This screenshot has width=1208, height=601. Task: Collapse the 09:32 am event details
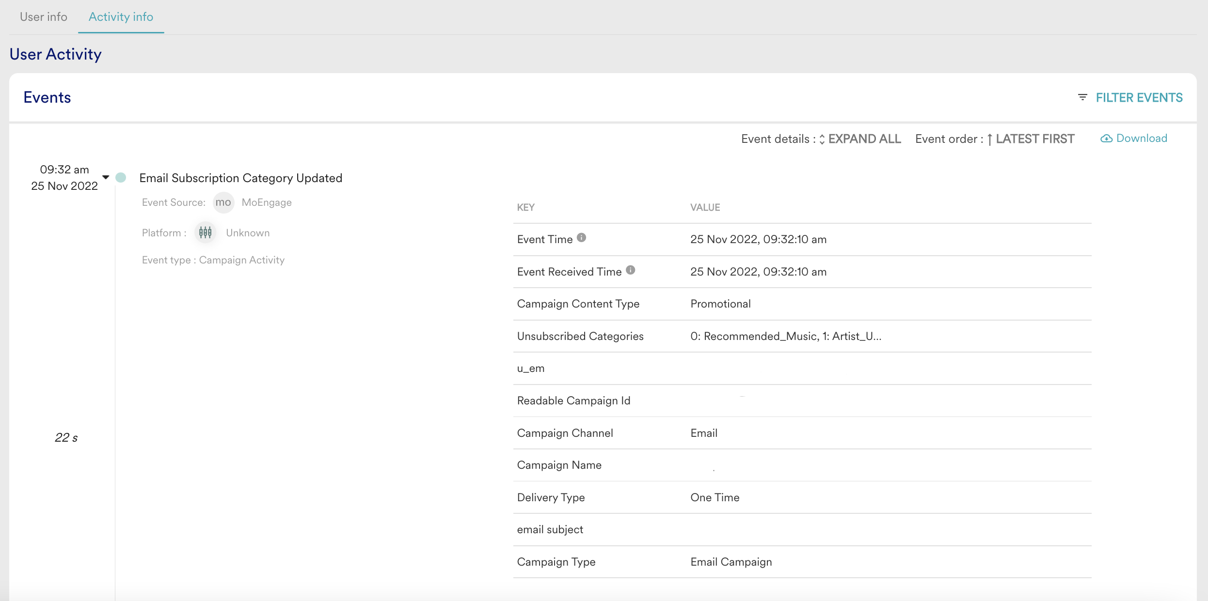click(106, 177)
